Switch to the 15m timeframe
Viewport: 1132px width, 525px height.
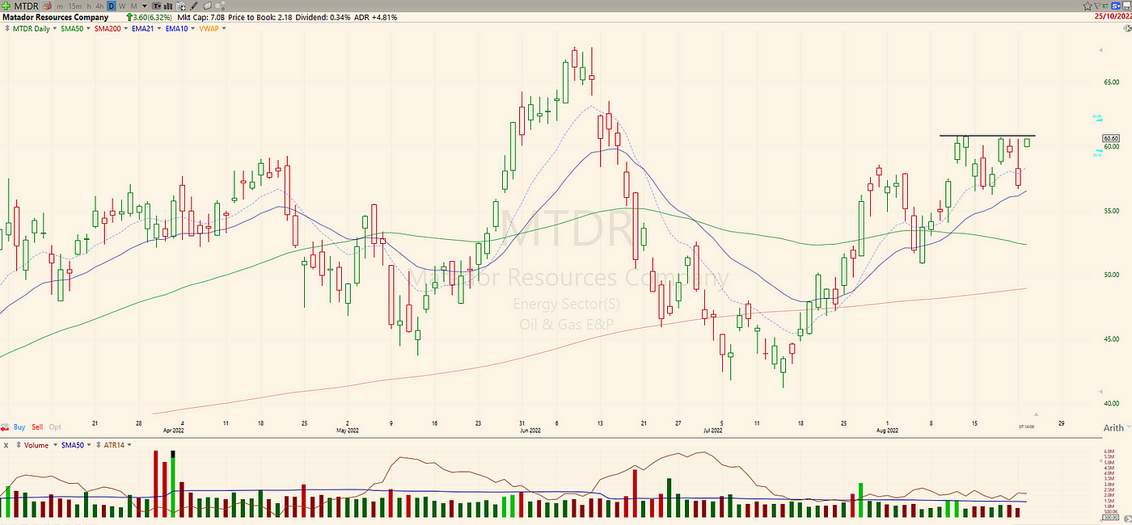pyautogui.click(x=74, y=6)
